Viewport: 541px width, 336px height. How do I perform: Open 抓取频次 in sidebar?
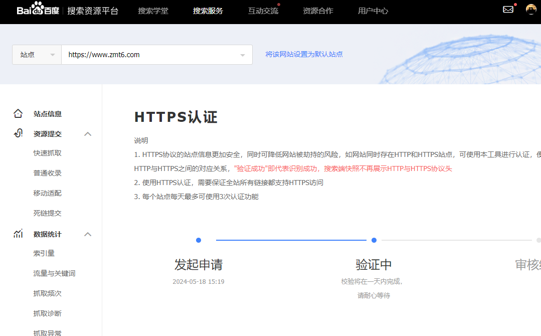(x=48, y=293)
